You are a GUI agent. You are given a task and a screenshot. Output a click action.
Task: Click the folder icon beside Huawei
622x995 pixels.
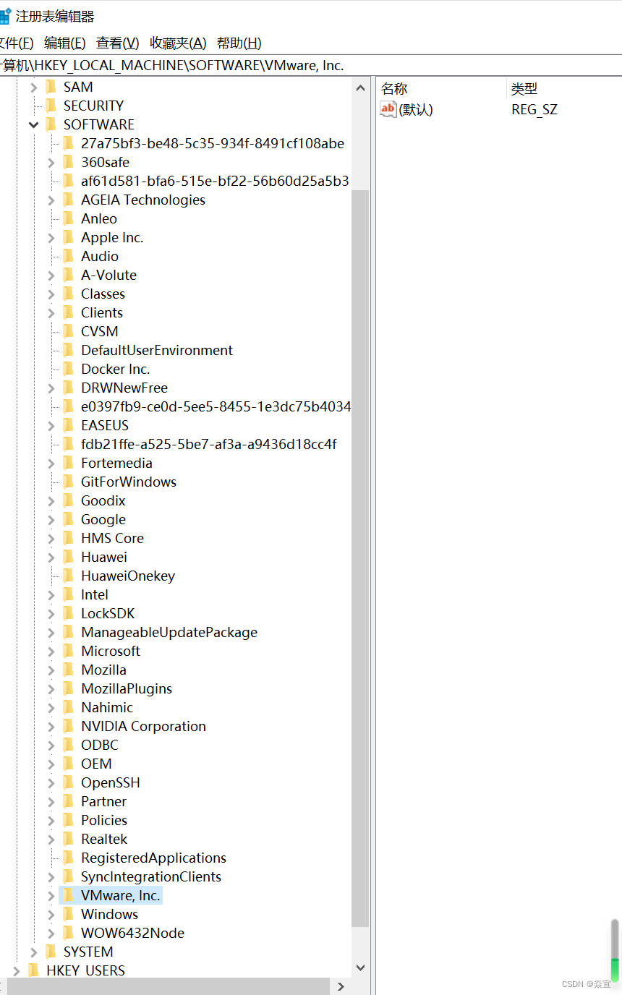[x=68, y=557]
